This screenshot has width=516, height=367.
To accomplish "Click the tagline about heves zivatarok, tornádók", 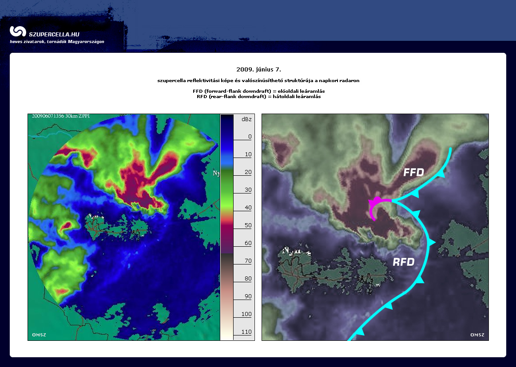I will (57, 42).
